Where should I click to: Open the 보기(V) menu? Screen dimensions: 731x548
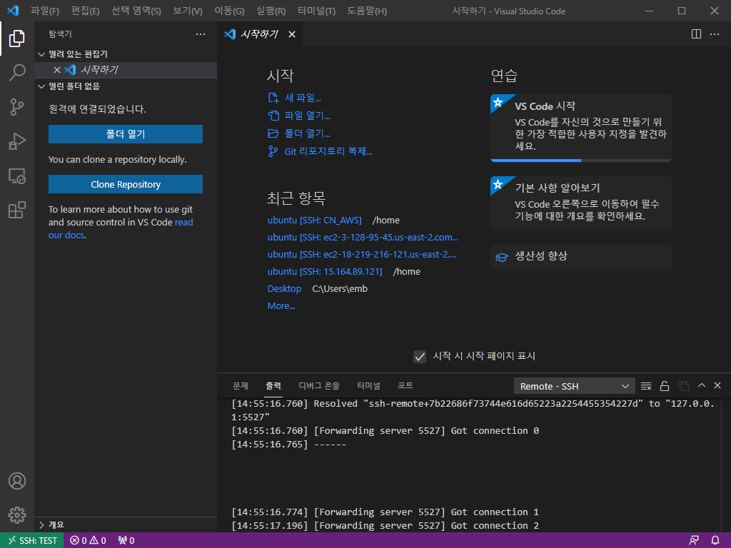188,11
